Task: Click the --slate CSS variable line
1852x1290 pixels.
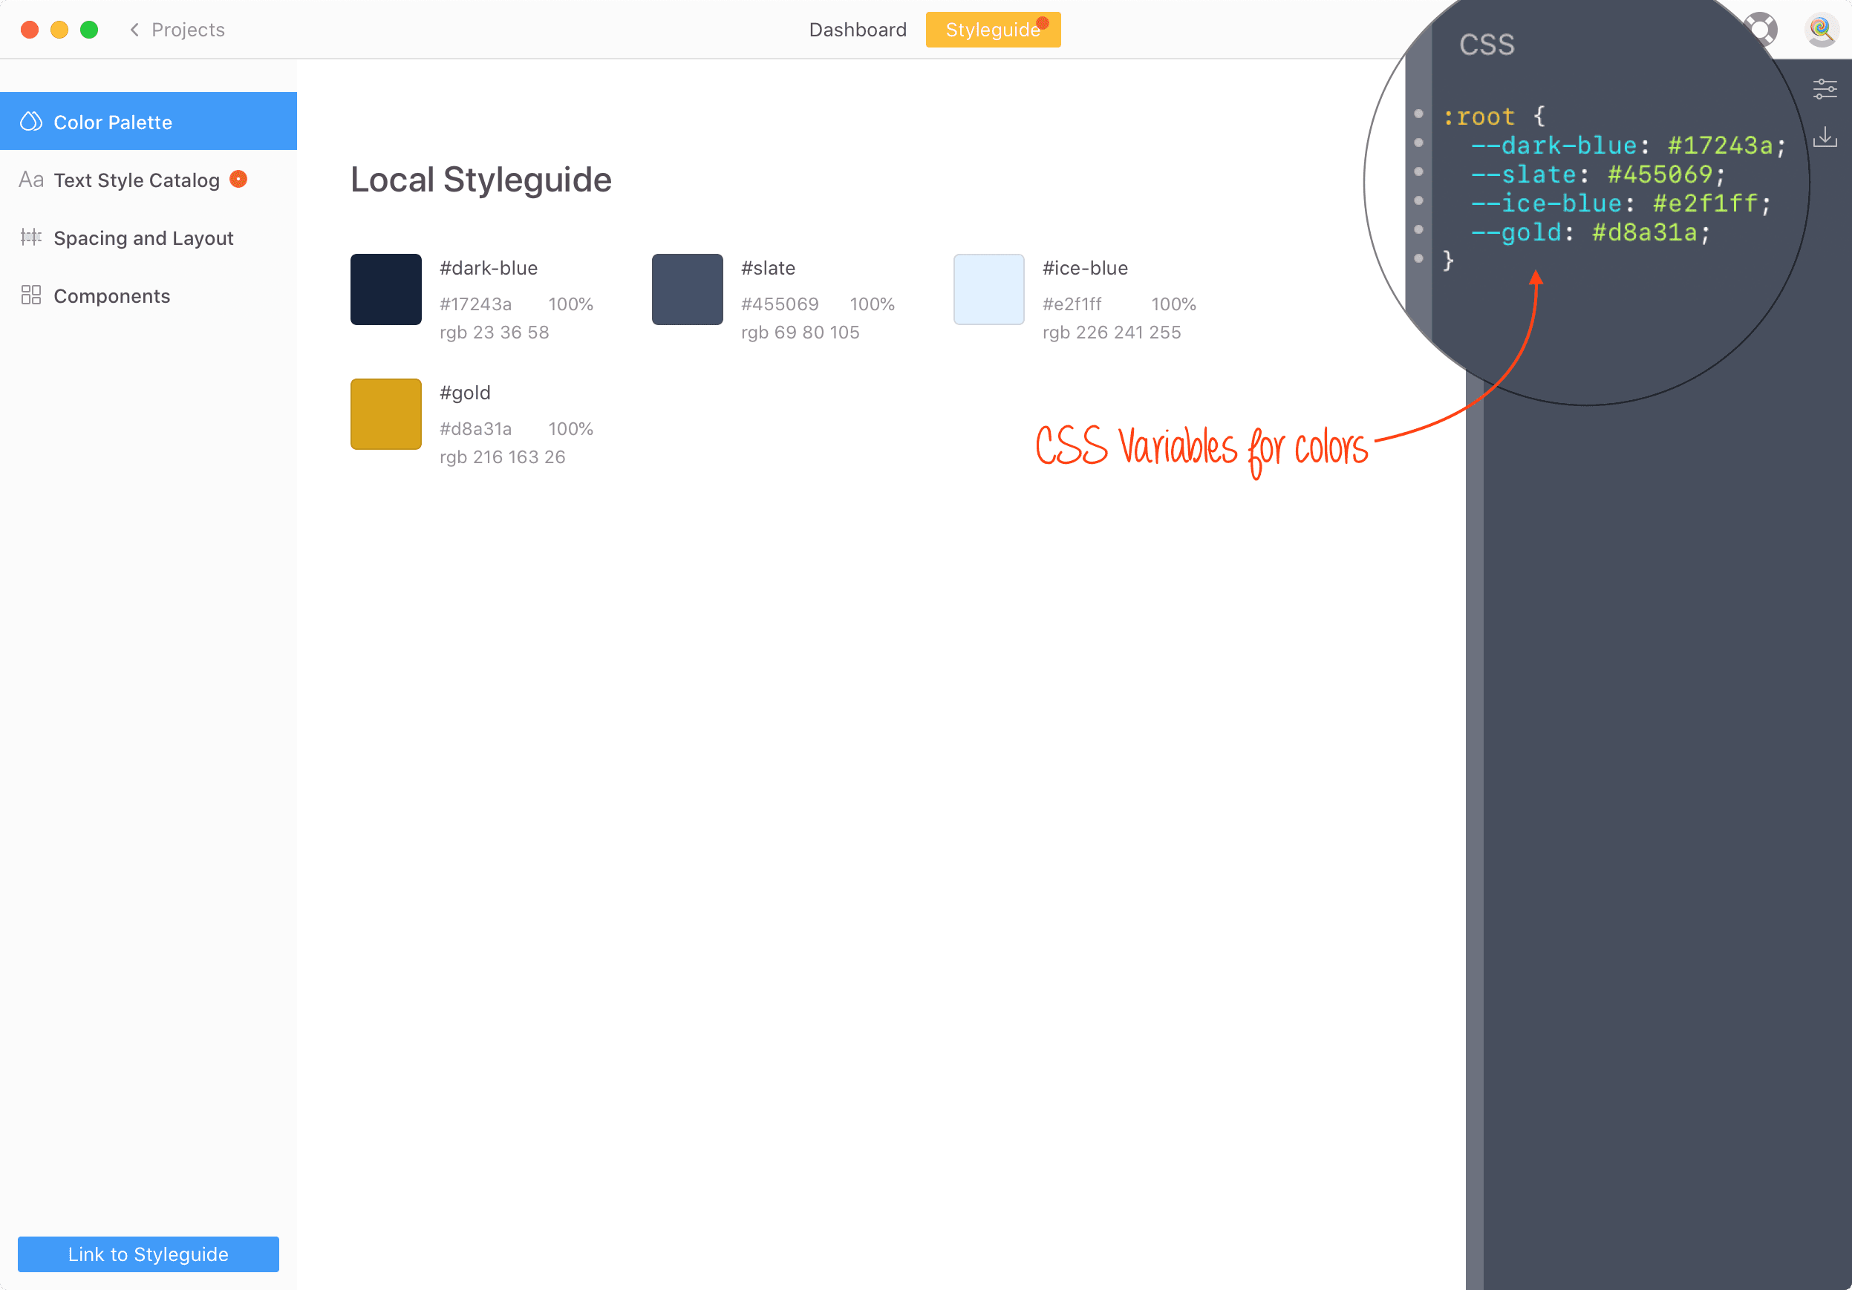Action: (1598, 174)
